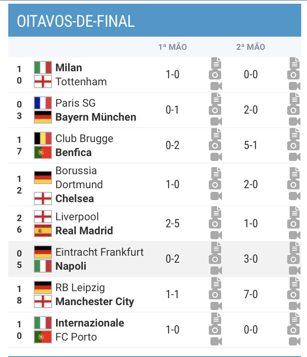Screen dimensions: 307x357
Task: Play video for Frankfurt–Napoli second leg
Action: pyautogui.click(x=295, y=271)
